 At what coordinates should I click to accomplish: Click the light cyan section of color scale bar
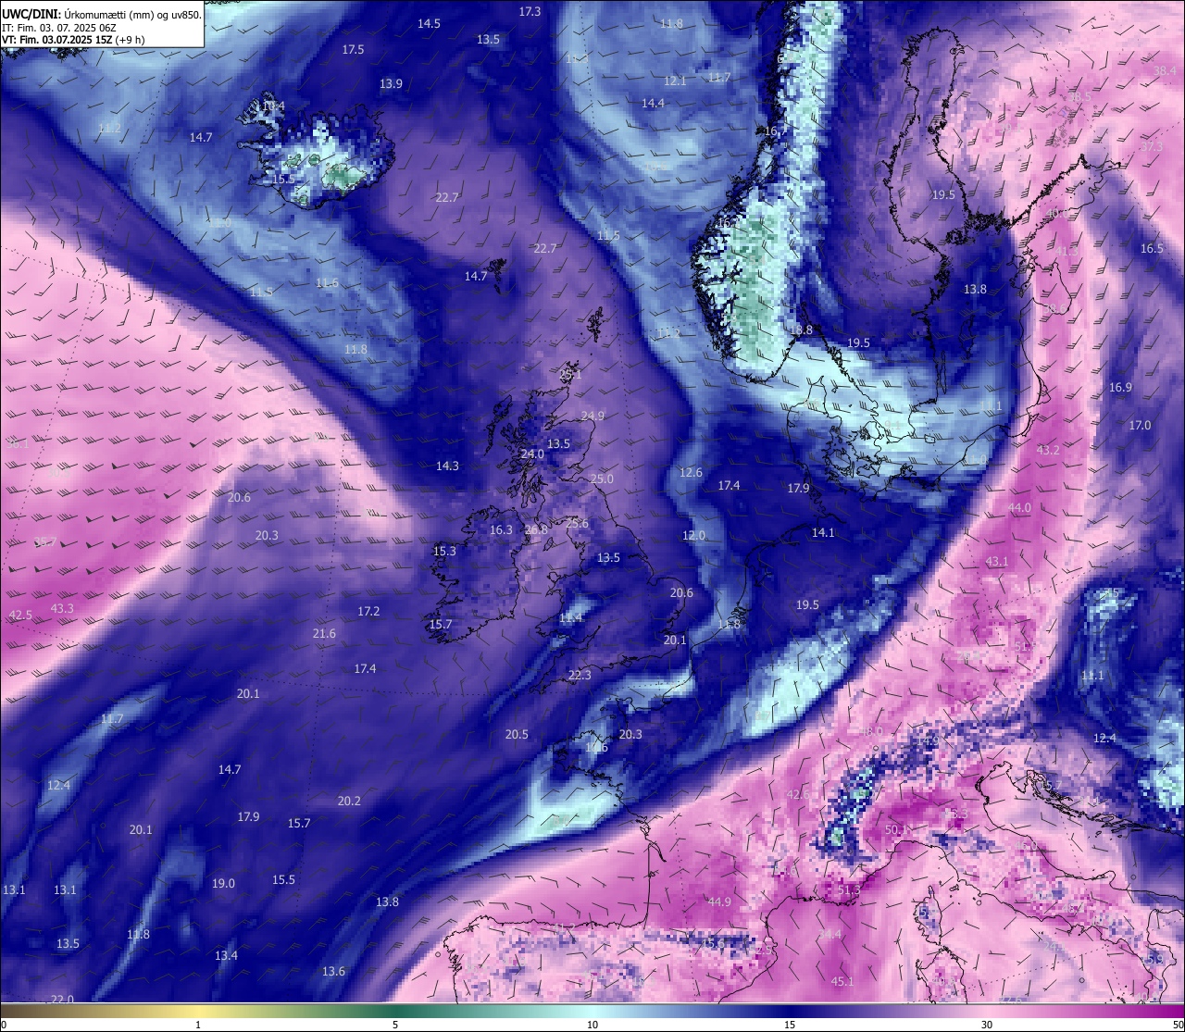[x=592, y=1011]
